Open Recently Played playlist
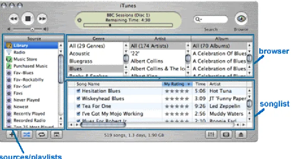 pos(31,113)
